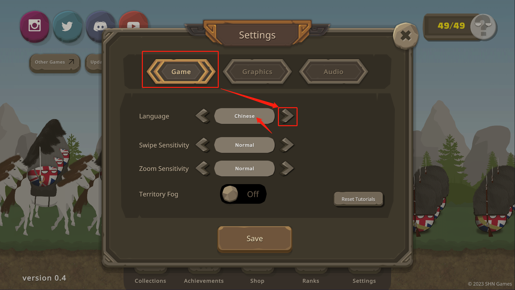Viewport: 515px width, 290px height.
Task: Decrease Zoom Sensitivity with left arrow
Action: coord(203,168)
